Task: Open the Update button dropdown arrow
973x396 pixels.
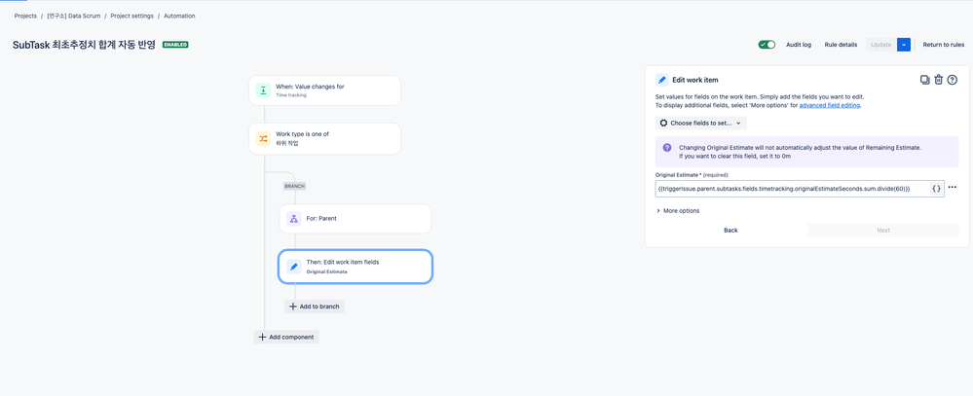Action: click(x=904, y=45)
